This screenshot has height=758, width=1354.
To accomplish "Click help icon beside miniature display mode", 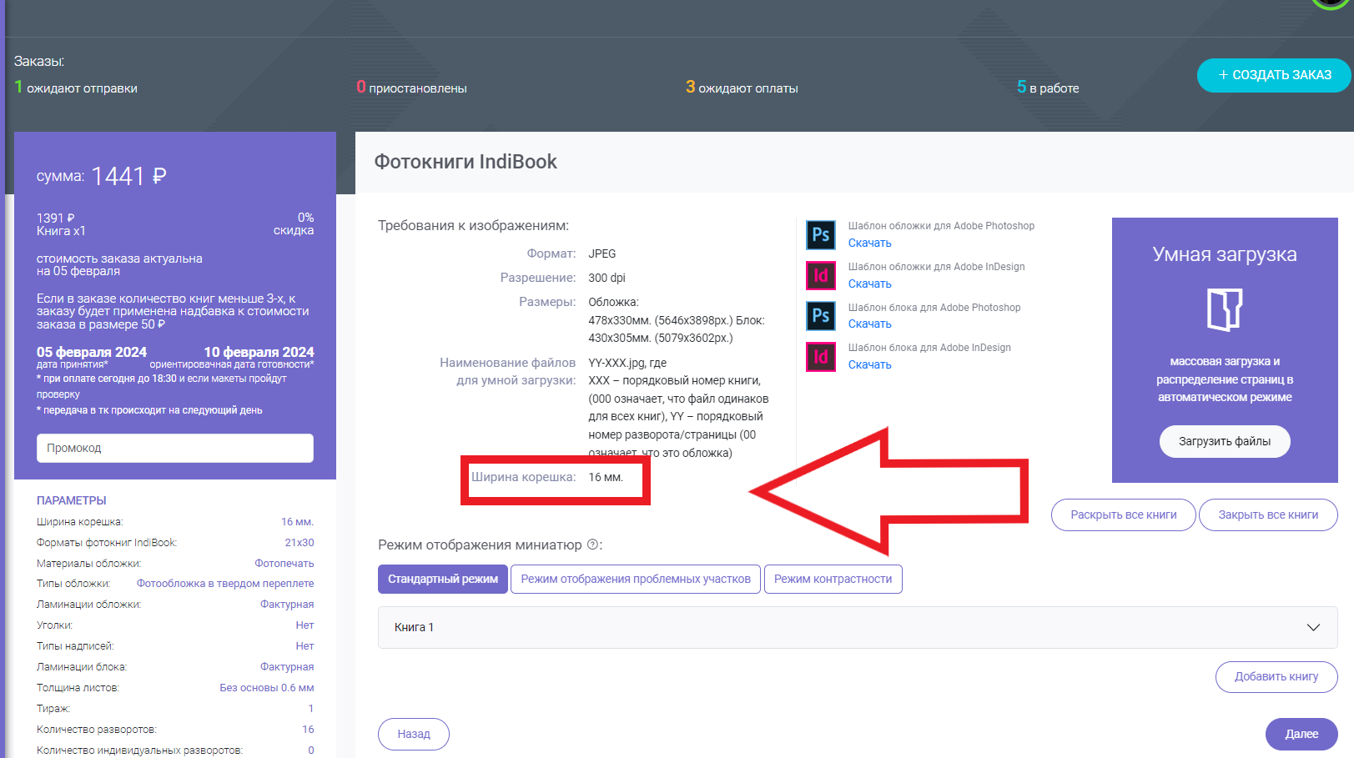I will click(x=593, y=545).
